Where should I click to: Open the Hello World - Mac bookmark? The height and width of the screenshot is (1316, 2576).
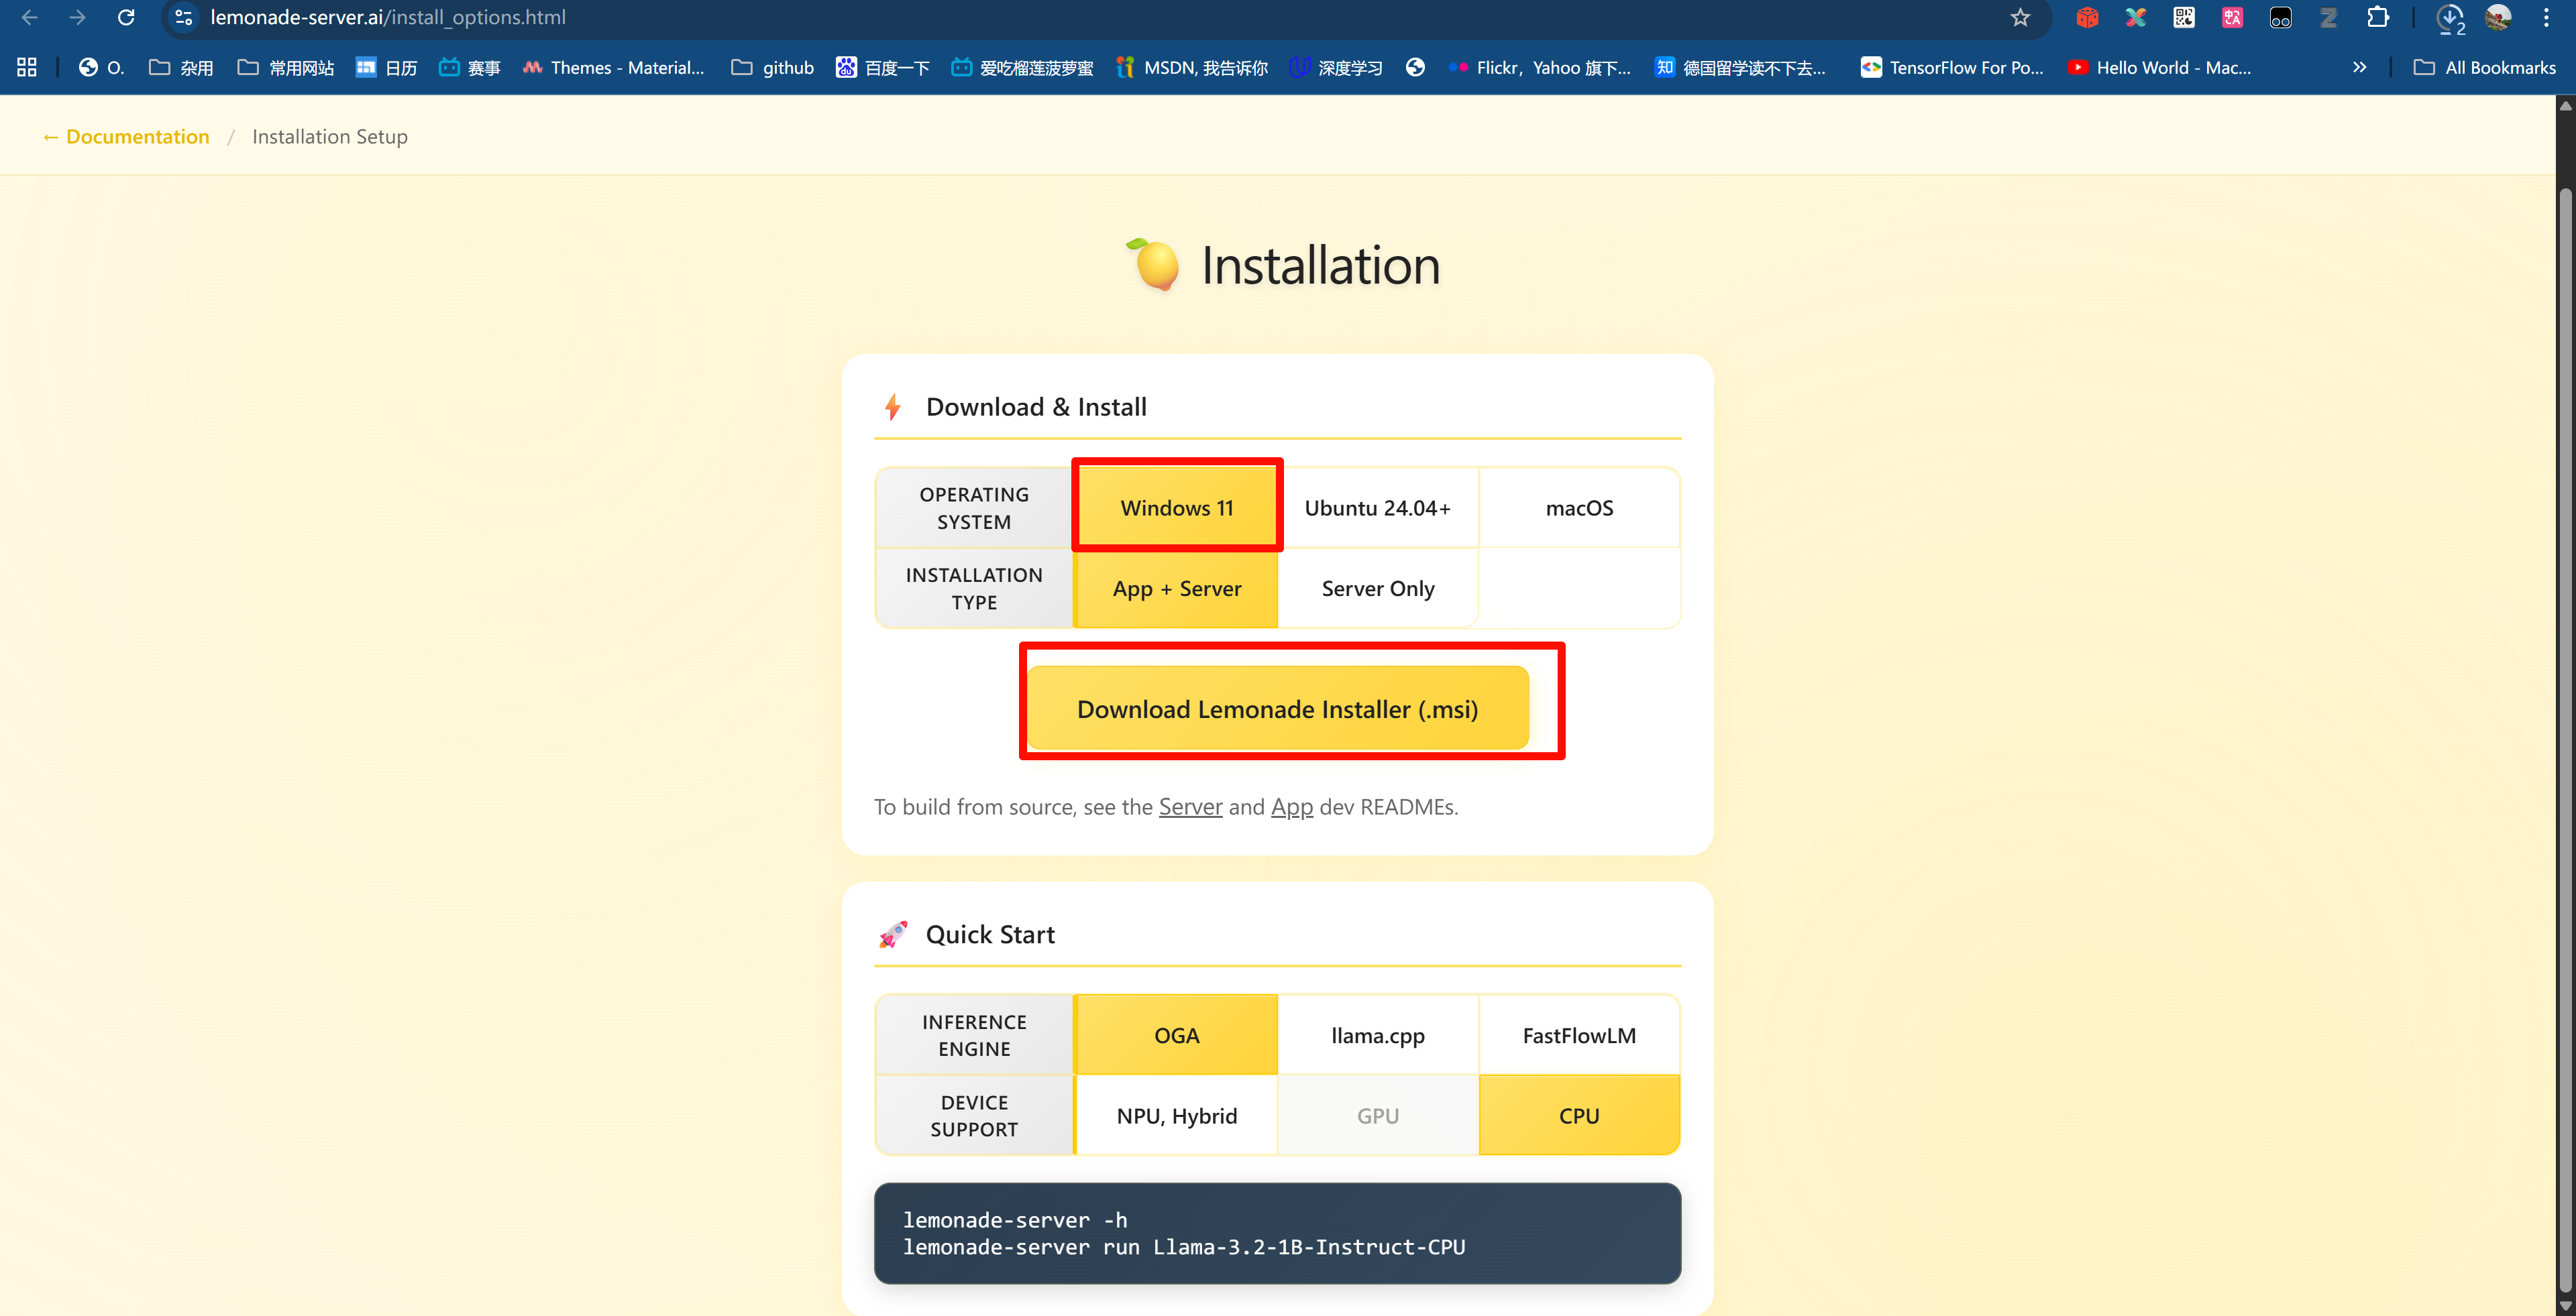[x=2159, y=68]
